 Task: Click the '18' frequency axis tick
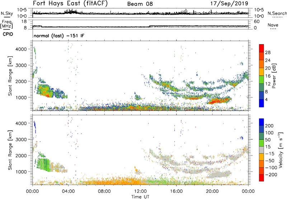point(24,22)
